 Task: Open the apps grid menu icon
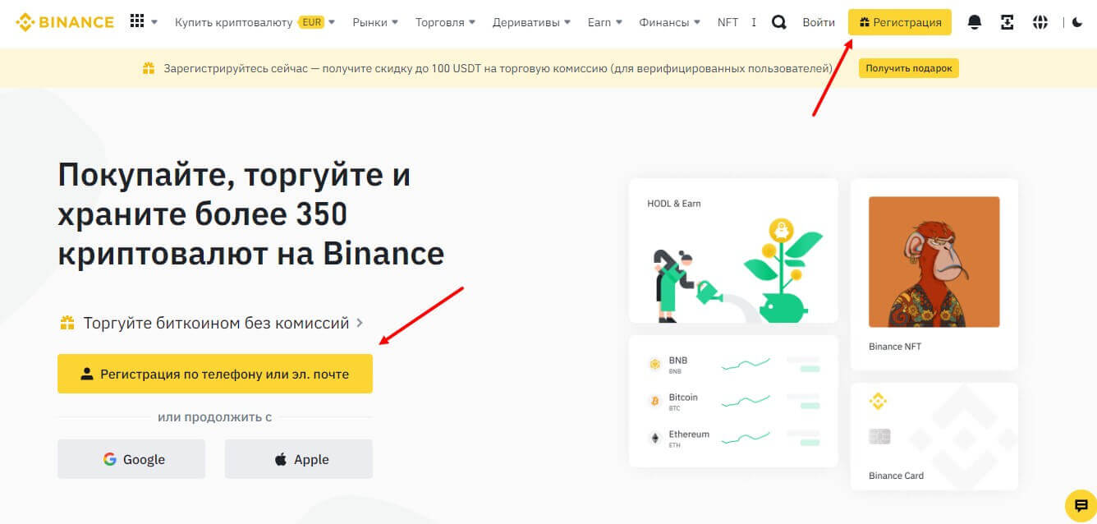click(x=137, y=22)
